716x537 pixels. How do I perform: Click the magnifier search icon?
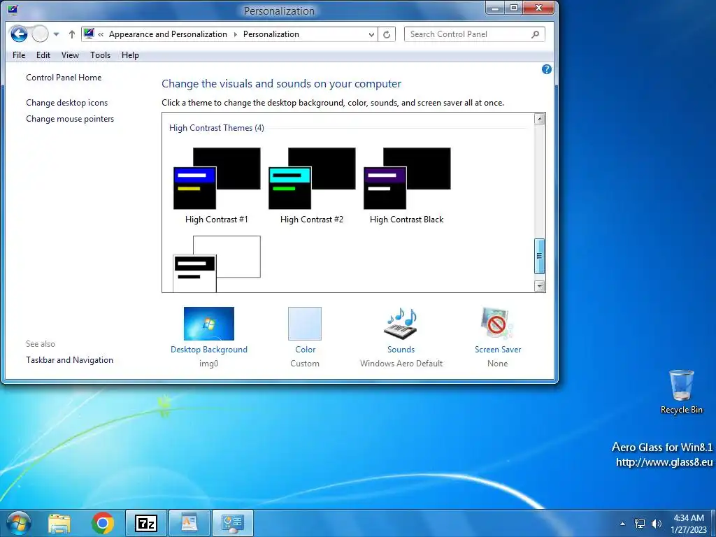[x=536, y=34]
